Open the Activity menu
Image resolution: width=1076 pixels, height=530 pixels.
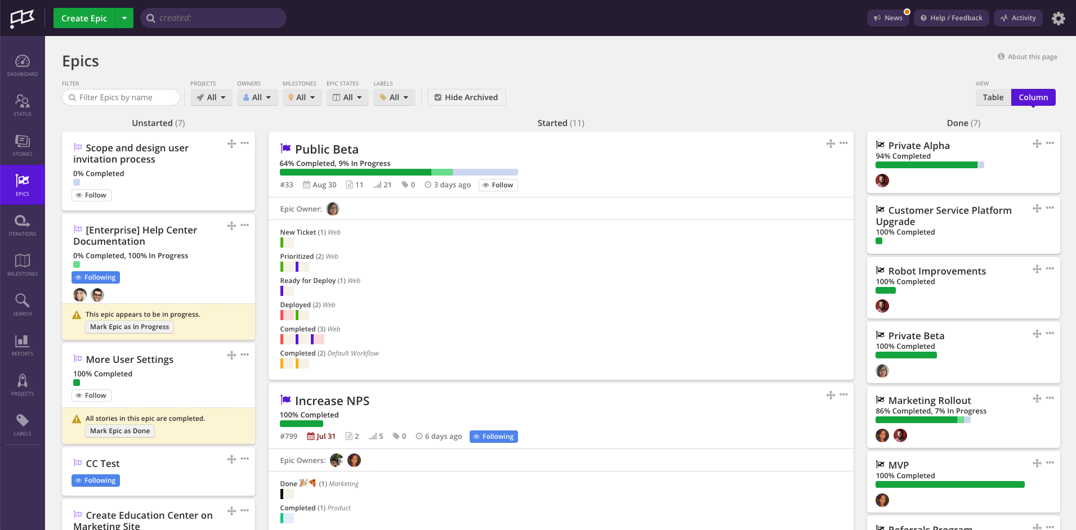point(1018,18)
